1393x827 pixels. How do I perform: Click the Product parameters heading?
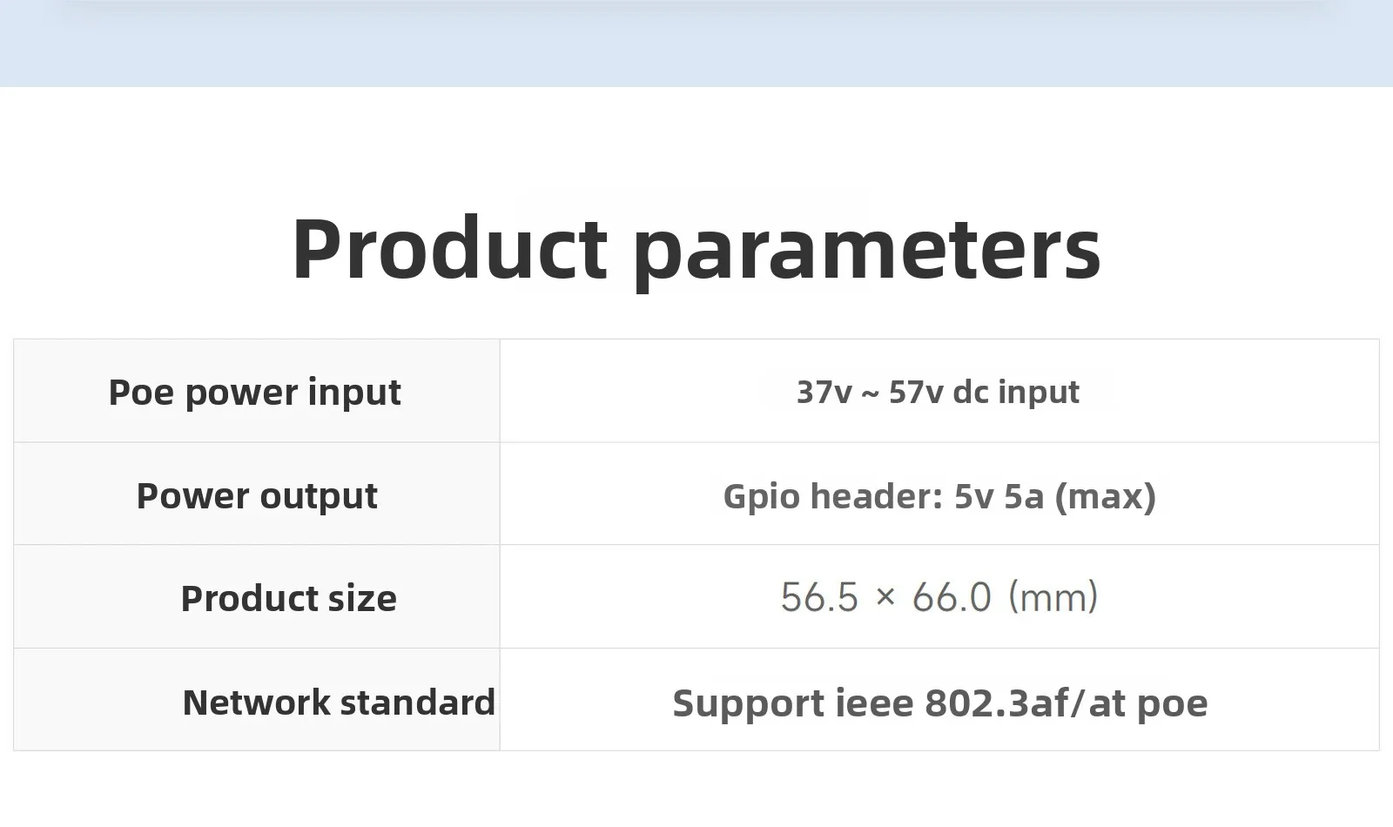click(696, 249)
